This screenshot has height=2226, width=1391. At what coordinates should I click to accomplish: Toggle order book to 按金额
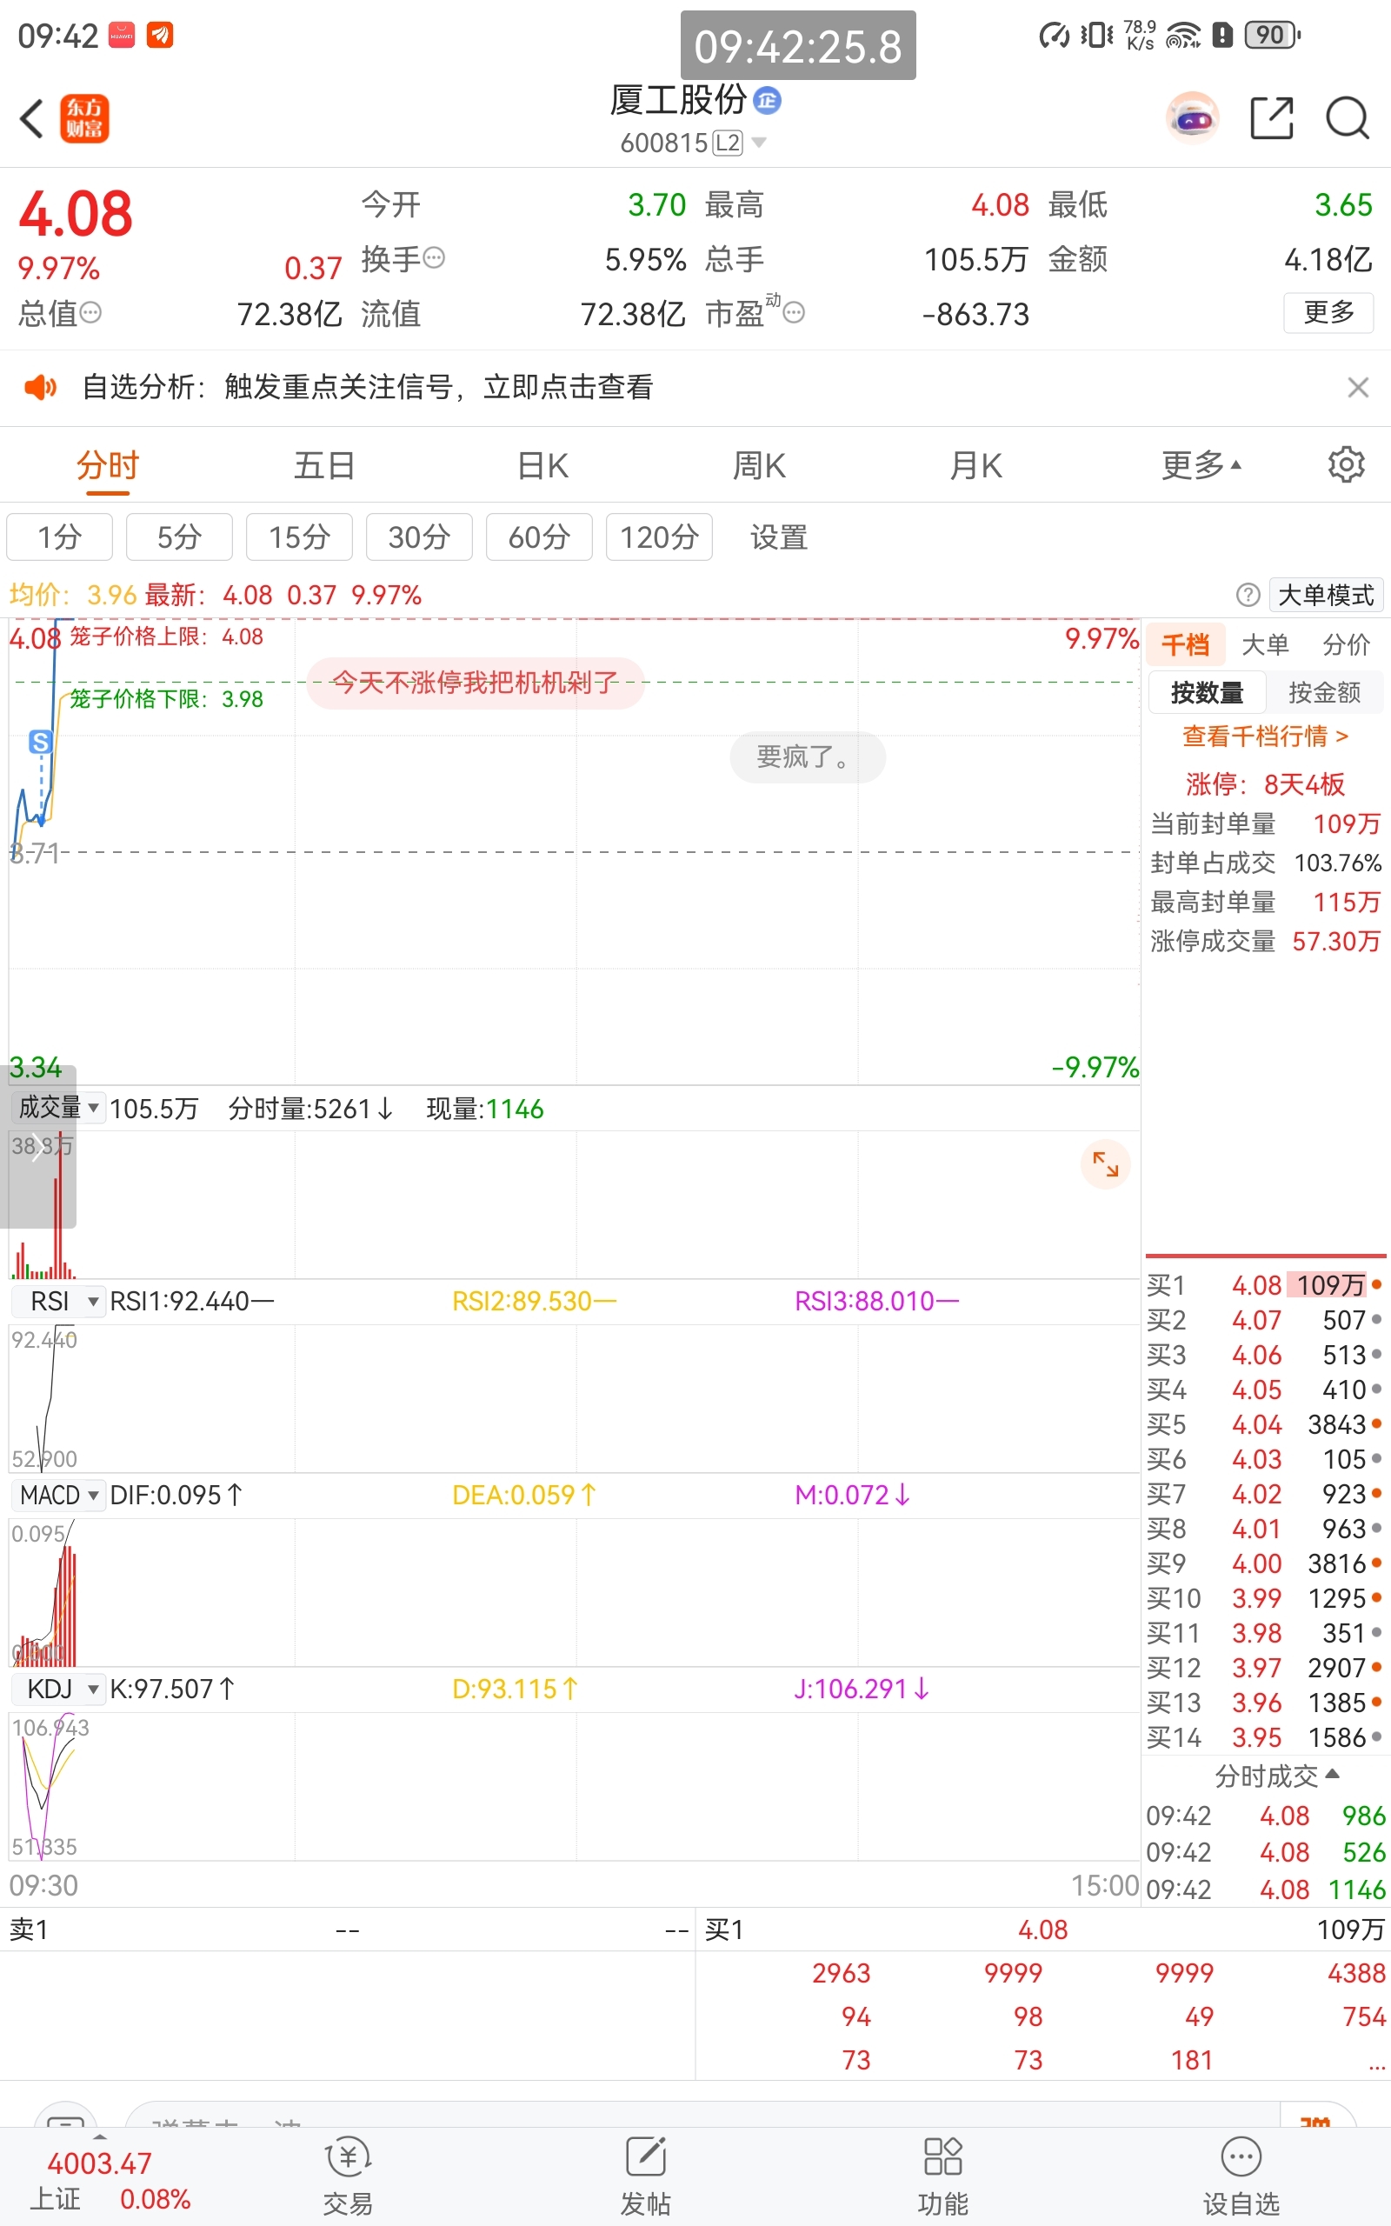tap(1323, 692)
